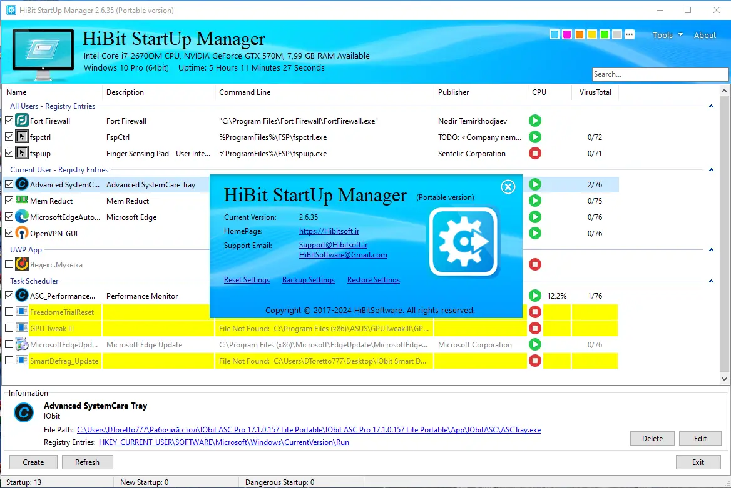Open the About menu
Screen dimensions: 731x488
[x=705, y=35]
